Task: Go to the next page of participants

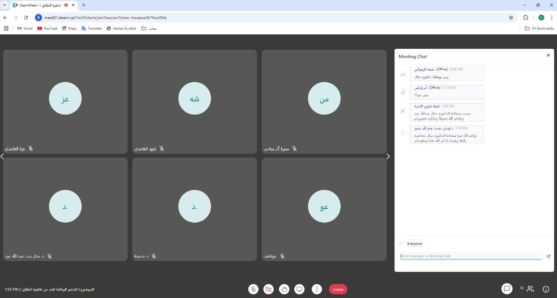Action: click(389, 156)
